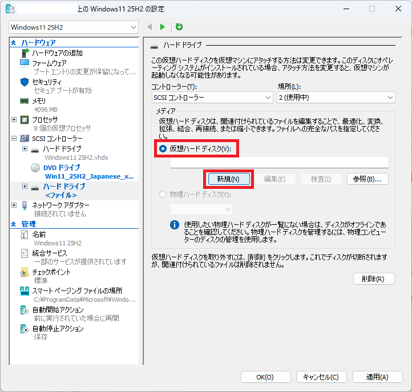The height and width of the screenshot is (392, 412).
Task: Click the 接続されていません network status text
Action: [x=60, y=214]
